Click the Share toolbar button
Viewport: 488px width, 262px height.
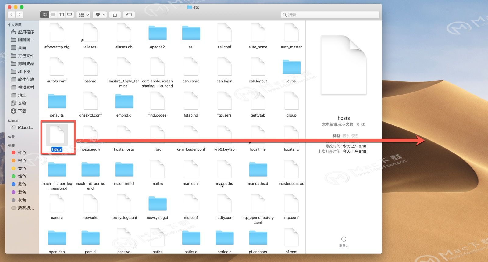[115, 15]
